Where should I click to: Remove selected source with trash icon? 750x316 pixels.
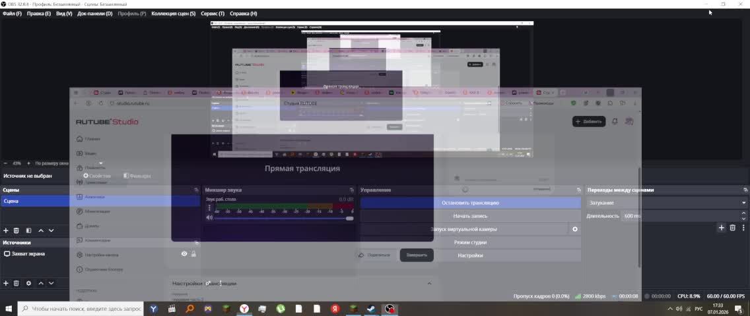tap(17, 283)
